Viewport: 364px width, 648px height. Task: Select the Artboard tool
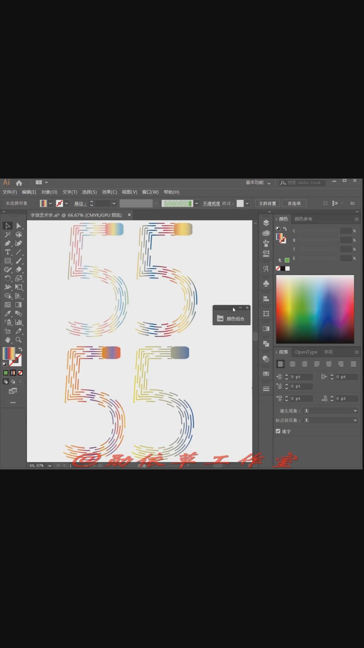point(7,331)
